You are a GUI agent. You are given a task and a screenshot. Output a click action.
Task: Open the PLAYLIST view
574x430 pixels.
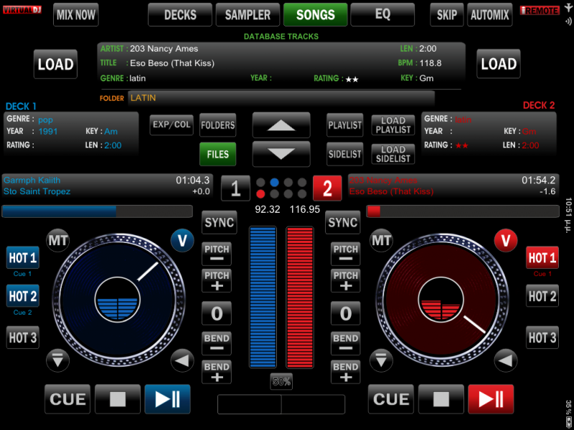345,125
